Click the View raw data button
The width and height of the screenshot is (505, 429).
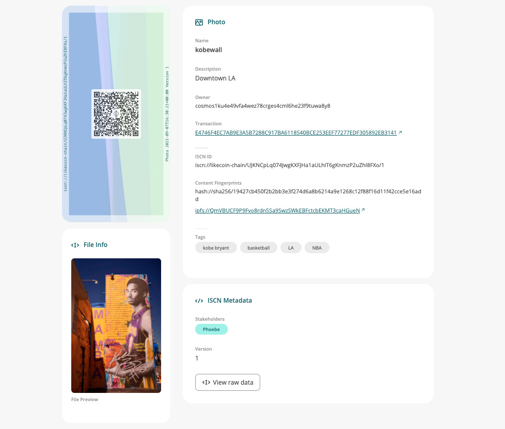[x=228, y=383]
